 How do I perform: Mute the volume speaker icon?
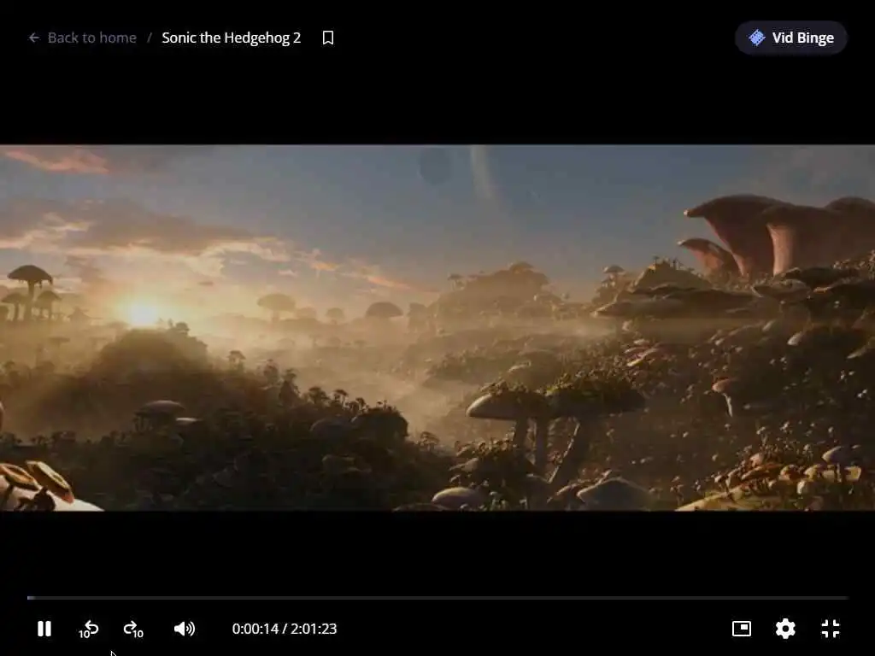coord(185,629)
